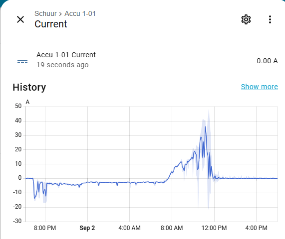
Task: Click the 0.00 A current value
Action: 267,61
